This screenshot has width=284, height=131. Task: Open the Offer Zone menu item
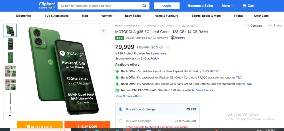[261, 16]
